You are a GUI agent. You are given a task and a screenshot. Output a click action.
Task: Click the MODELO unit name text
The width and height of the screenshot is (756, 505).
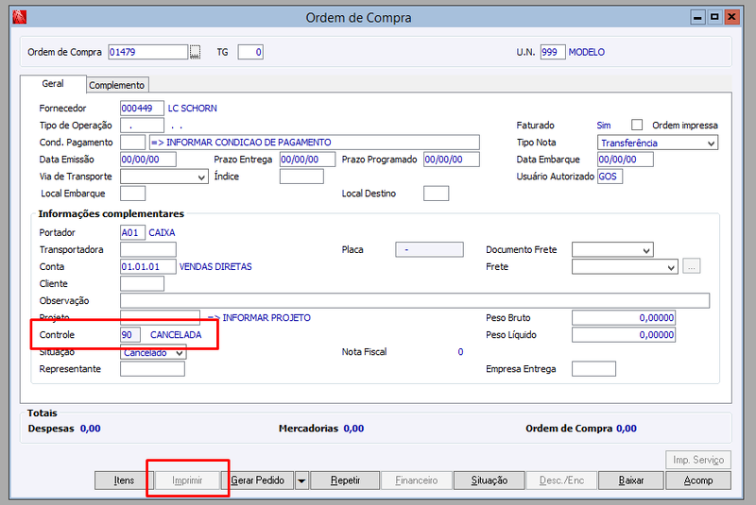[586, 52]
